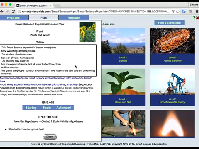Viewport: 199px width, 149px height.
Task: Choose the Advanced engage level
Action: 63,108
